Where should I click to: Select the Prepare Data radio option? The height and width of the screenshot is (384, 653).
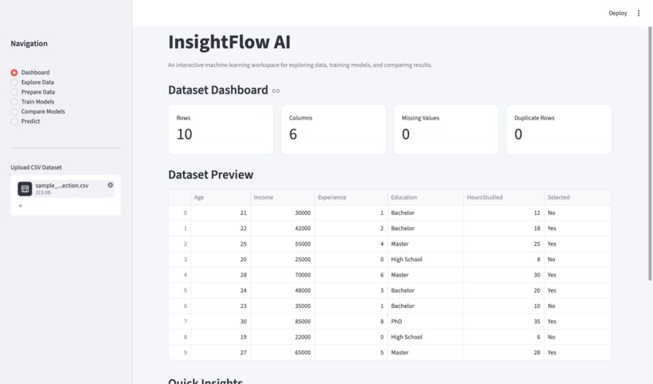coord(33,92)
